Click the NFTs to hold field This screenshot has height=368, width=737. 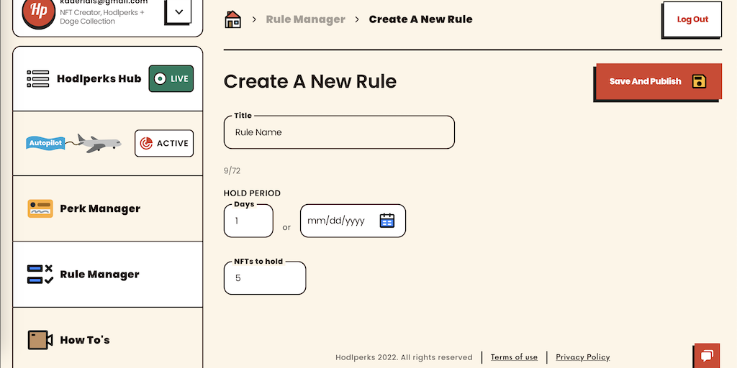point(265,278)
